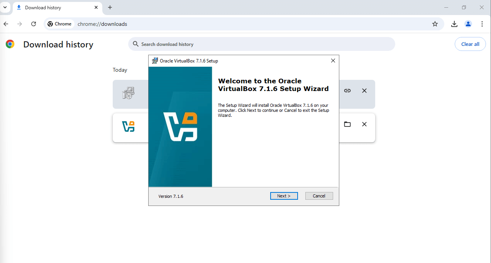Image resolution: width=491 pixels, height=263 pixels.
Task: Open the tab search dropdown
Action: (5, 7)
